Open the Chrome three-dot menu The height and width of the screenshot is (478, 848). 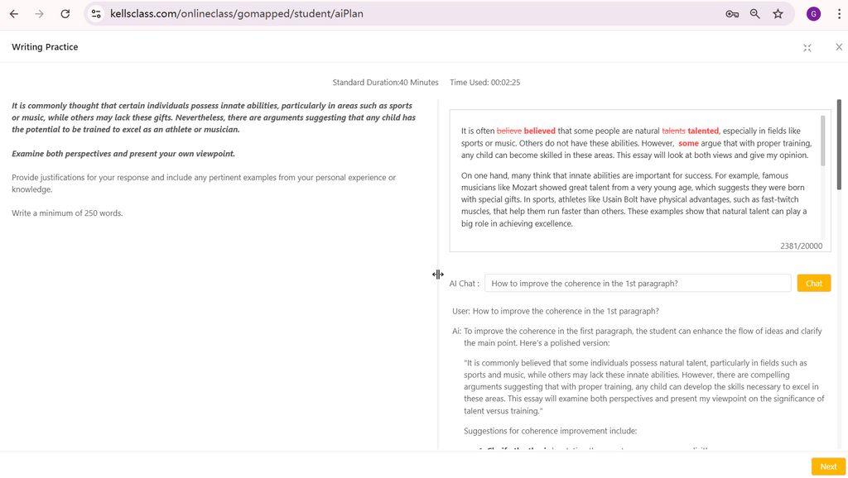[x=840, y=13]
